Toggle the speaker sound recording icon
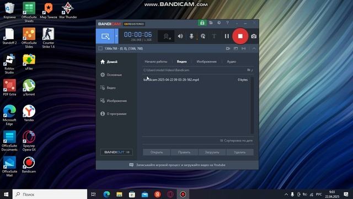This screenshot has height=199, width=353. tap(180, 36)
